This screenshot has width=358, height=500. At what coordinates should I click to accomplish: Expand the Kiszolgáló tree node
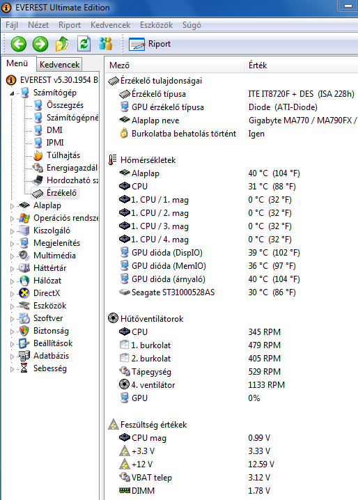pos(12,231)
